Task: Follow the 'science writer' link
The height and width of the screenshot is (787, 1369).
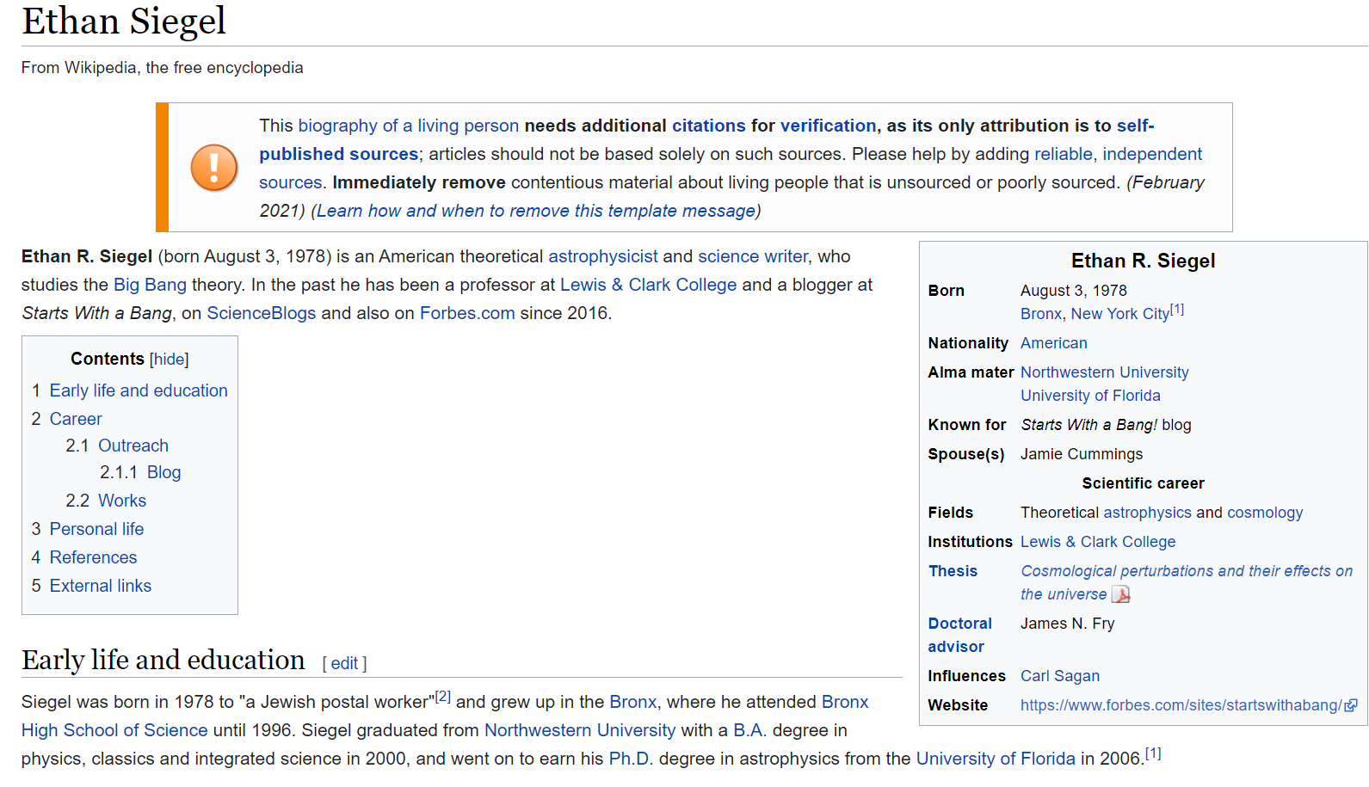Action: [753, 256]
